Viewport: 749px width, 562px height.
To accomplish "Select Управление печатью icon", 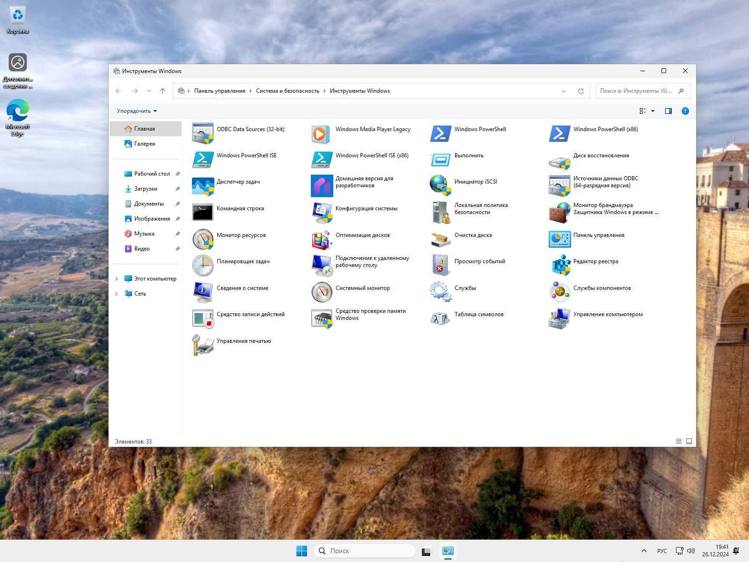I will click(x=203, y=345).
